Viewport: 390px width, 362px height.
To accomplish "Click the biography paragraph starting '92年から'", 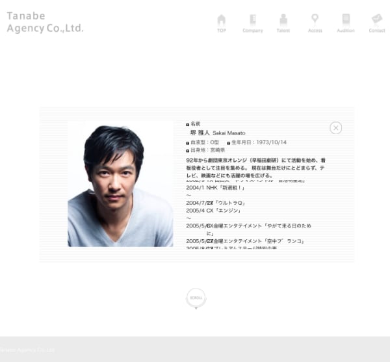I will click(x=255, y=168).
